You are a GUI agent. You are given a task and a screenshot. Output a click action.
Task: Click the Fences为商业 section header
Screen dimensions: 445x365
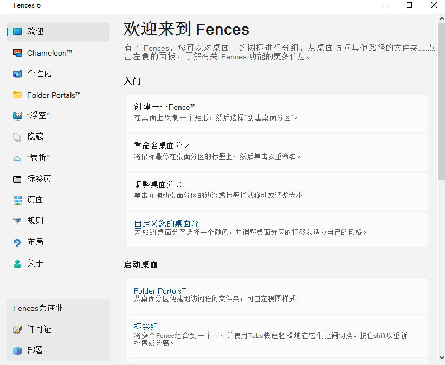click(x=38, y=308)
